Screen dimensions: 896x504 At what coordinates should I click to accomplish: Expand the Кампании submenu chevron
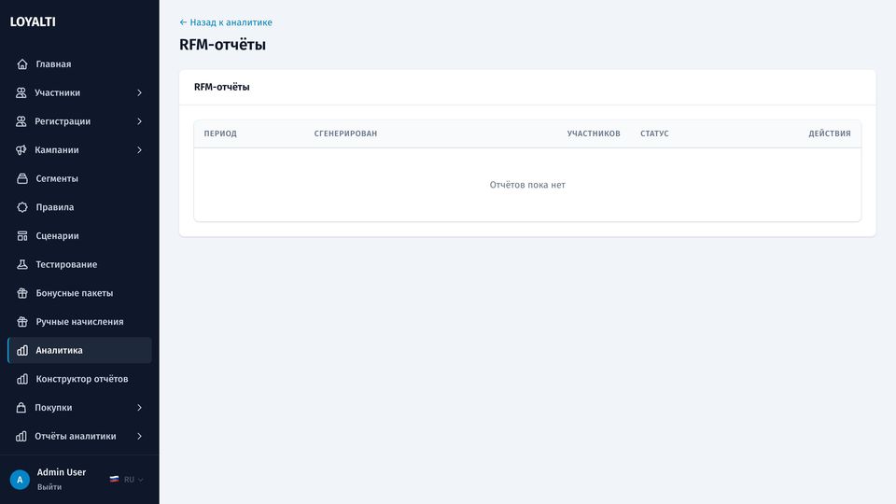[139, 149]
